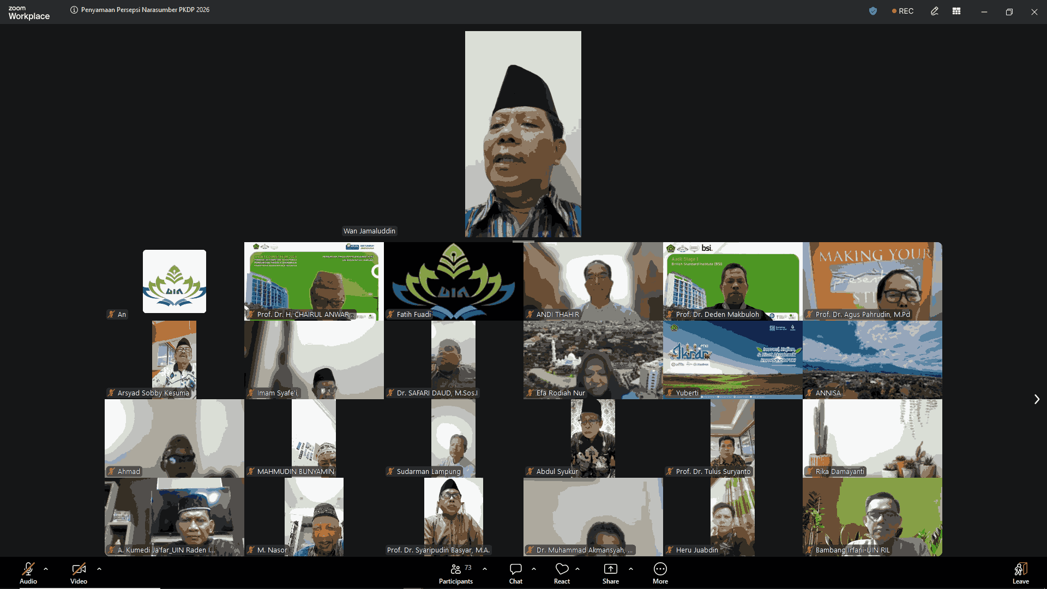Open meeting info icon beside meeting title

point(74,10)
